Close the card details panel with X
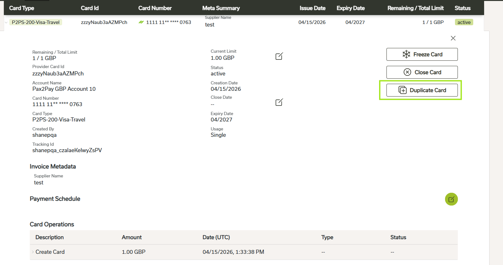The image size is (503, 265). coord(453,38)
